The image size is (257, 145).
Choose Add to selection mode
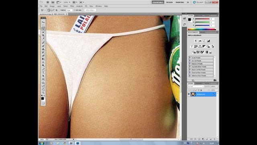tap(51, 10)
